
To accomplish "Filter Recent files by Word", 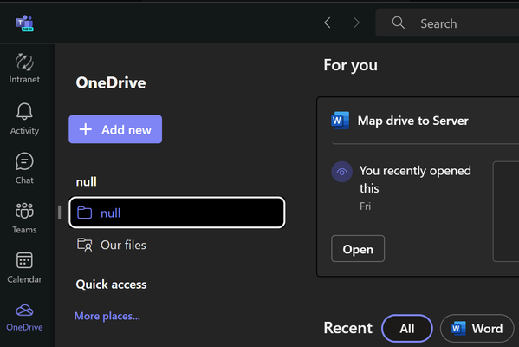I will pos(477,329).
